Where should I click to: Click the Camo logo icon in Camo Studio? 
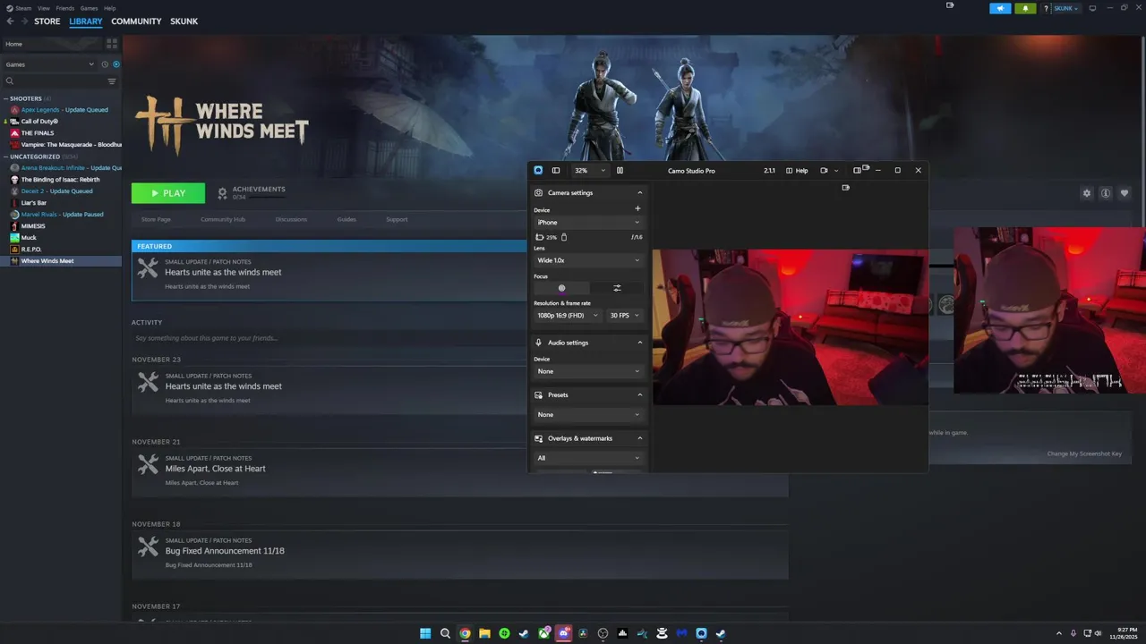[538, 170]
